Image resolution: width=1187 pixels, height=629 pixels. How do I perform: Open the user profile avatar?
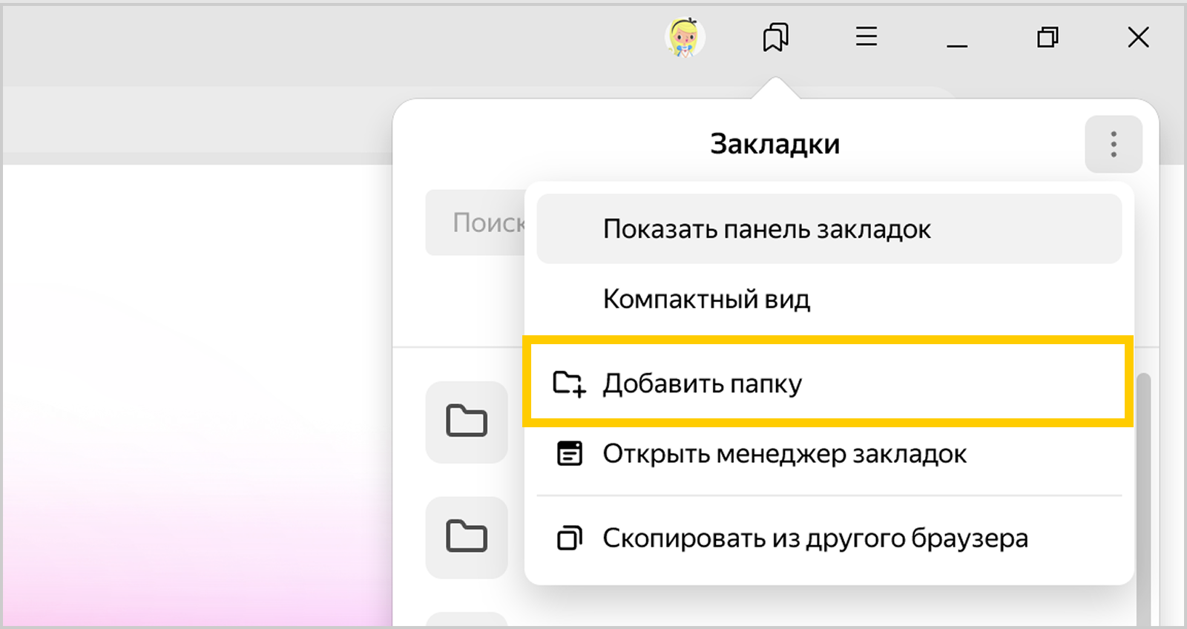(x=684, y=37)
